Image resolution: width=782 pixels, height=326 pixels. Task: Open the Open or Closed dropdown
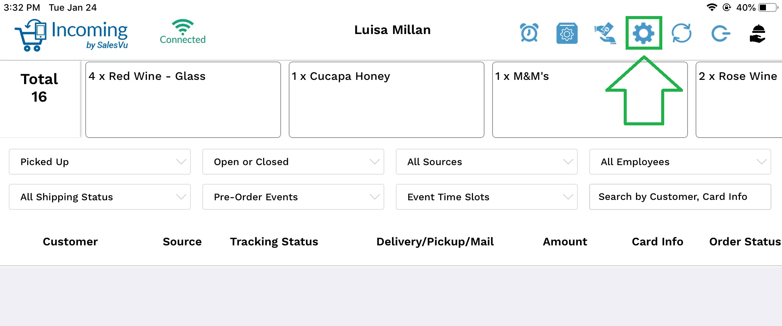tap(293, 162)
